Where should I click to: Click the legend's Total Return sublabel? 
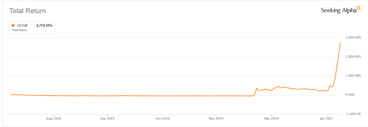tap(19, 30)
